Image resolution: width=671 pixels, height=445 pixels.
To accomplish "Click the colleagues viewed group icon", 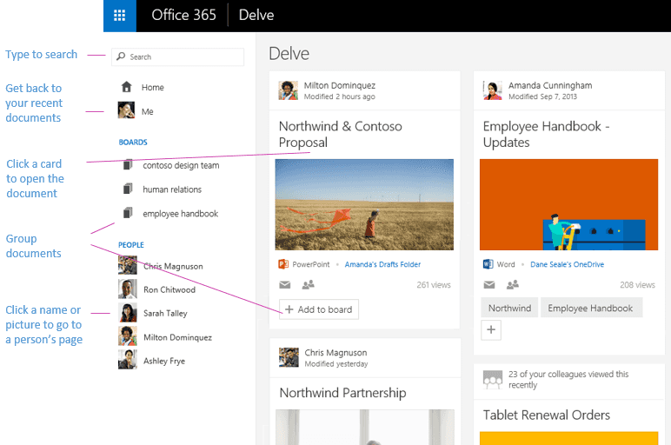I will point(493,379).
